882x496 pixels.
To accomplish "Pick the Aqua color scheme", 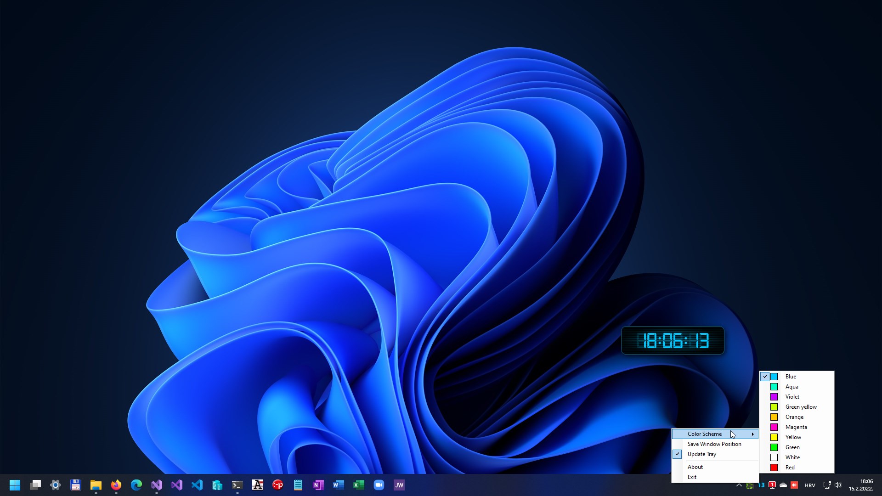I will pyautogui.click(x=797, y=387).
